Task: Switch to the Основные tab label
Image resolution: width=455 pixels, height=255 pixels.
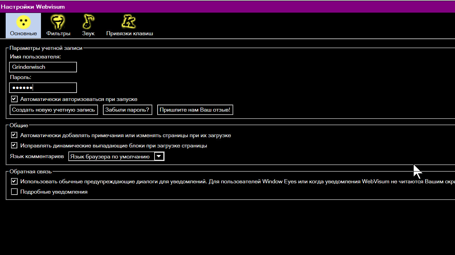Action: (23, 34)
